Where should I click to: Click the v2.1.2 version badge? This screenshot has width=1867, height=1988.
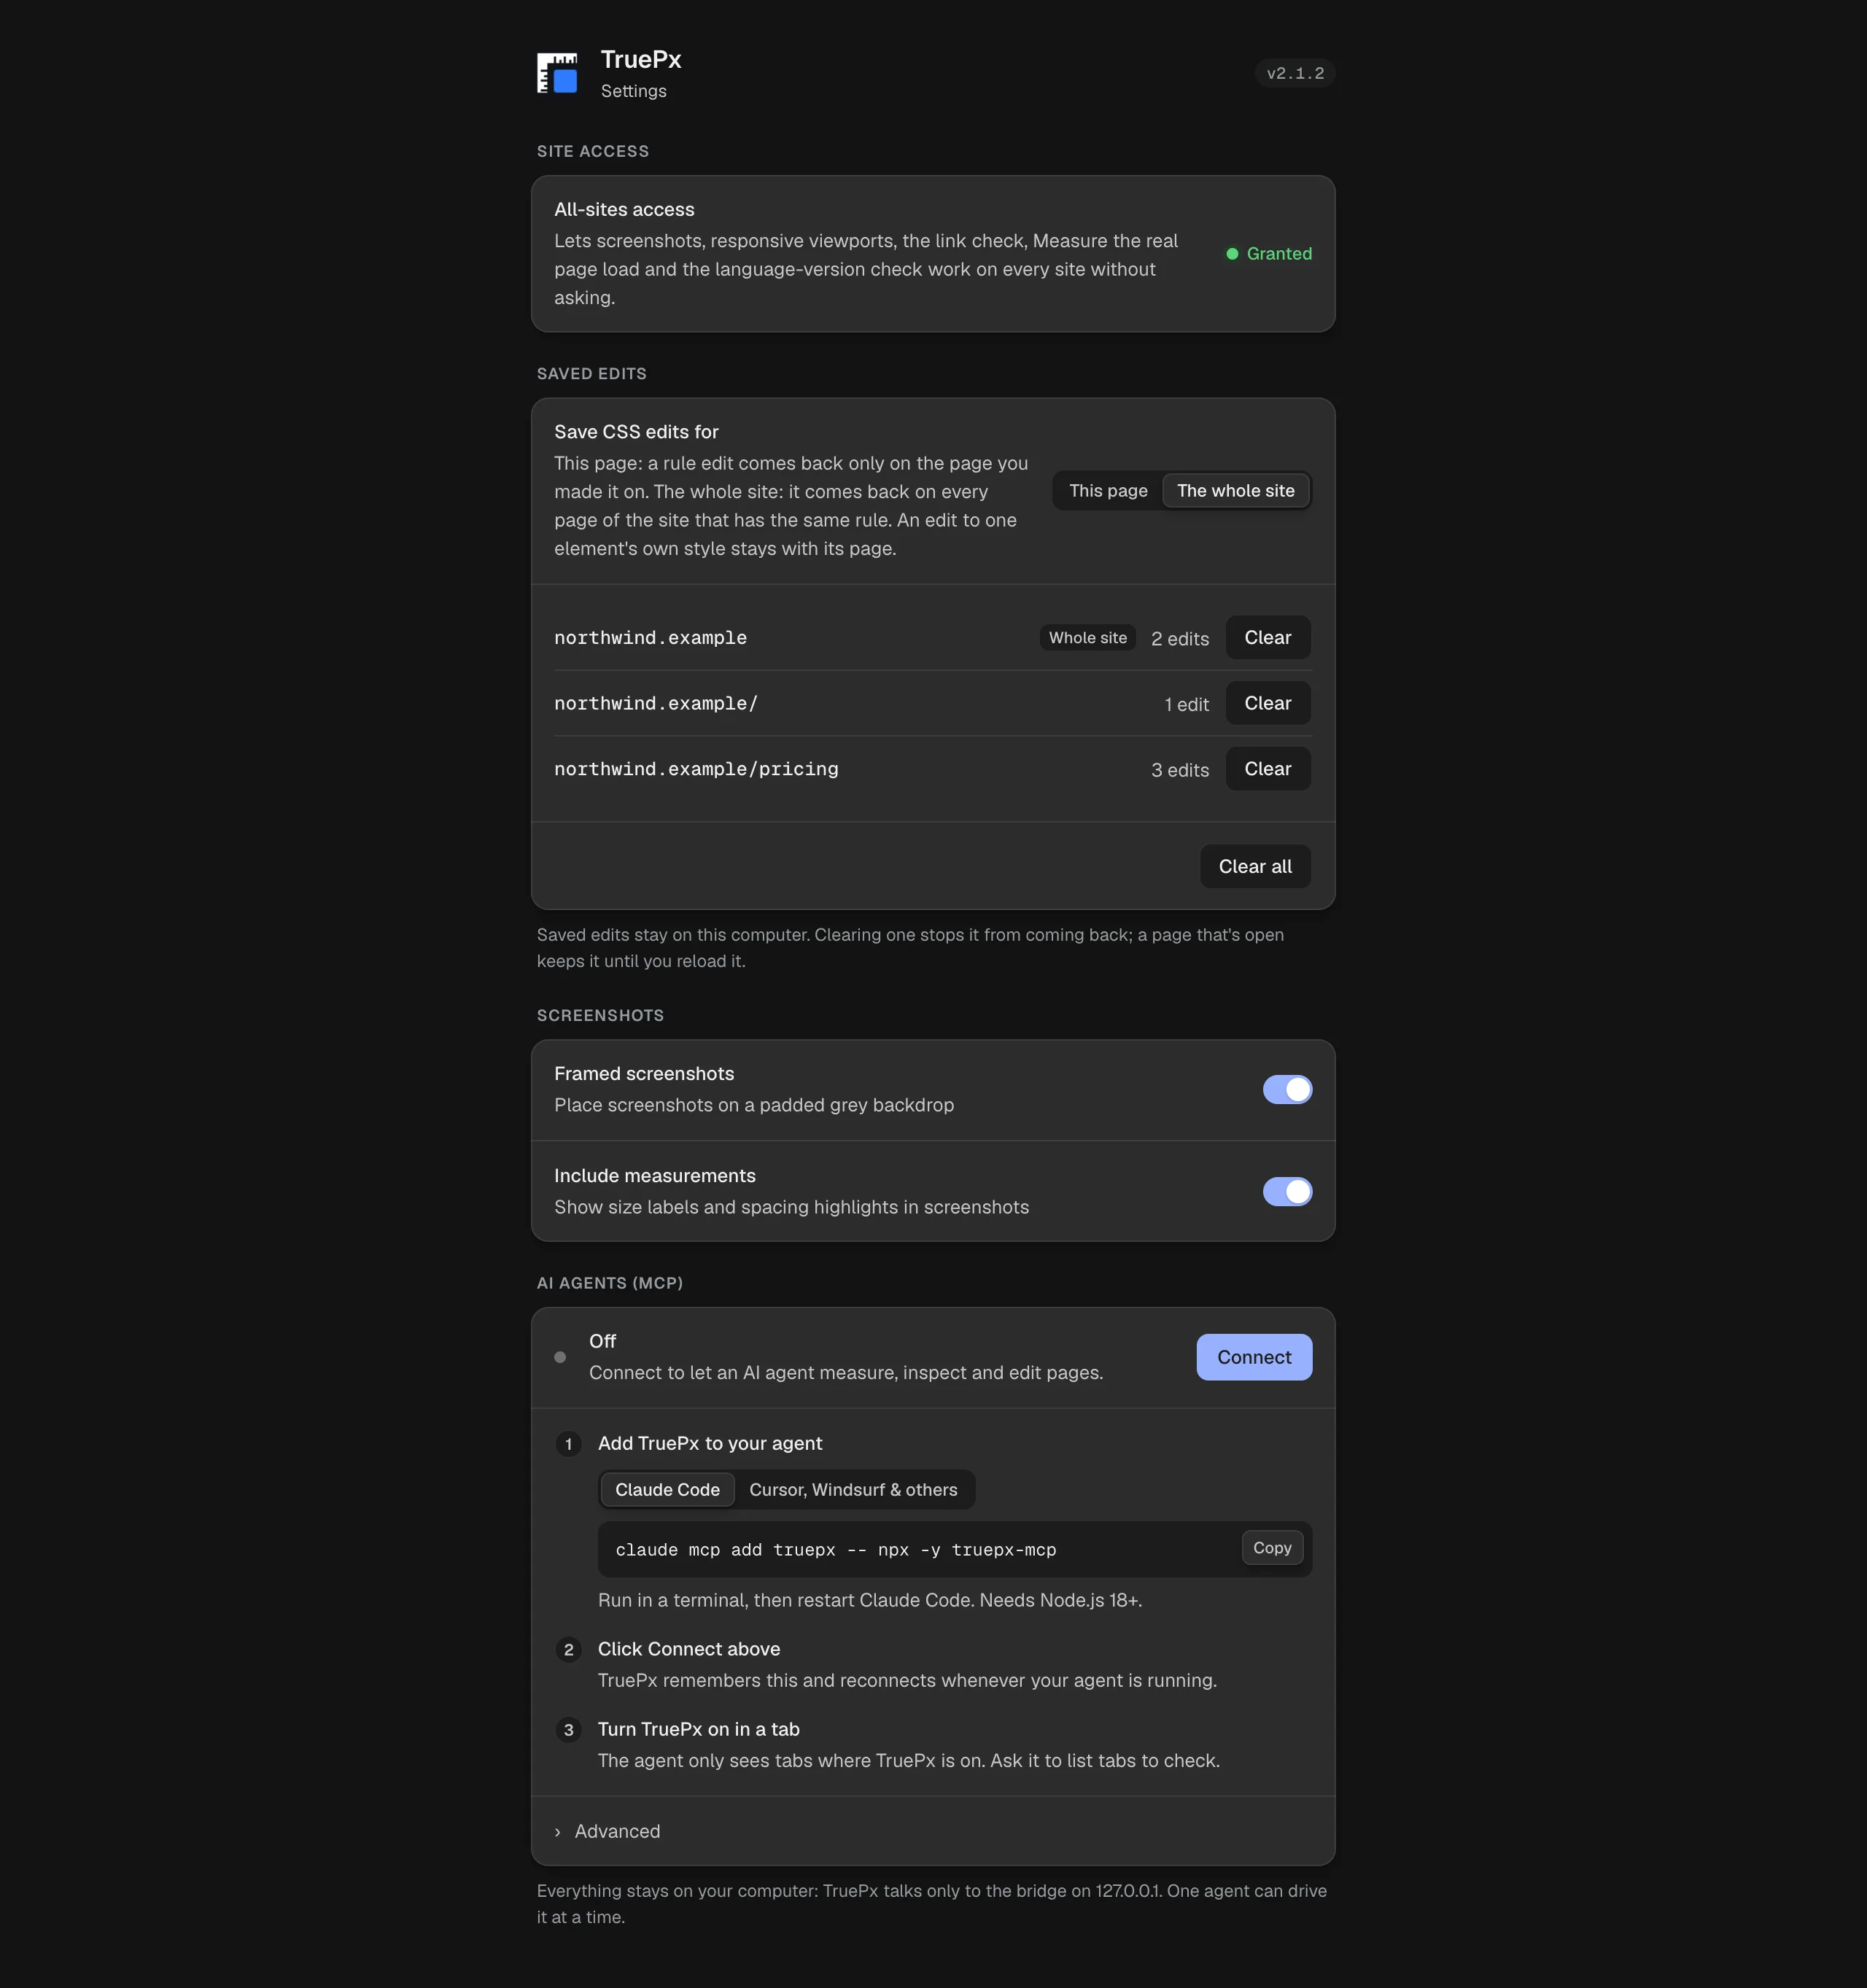point(1295,73)
